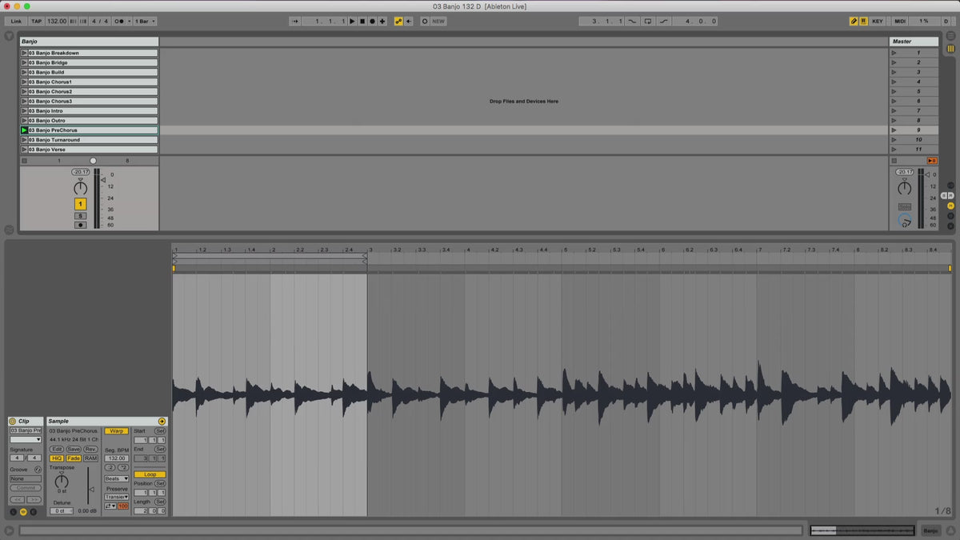Toggle the HiQ sample button
Viewport: 960px width, 540px height.
pos(57,458)
